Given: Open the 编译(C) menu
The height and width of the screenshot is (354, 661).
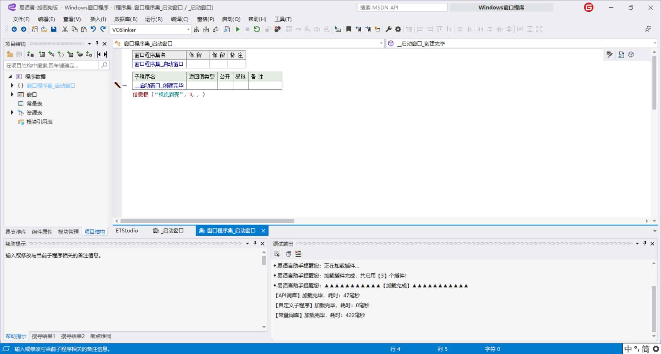Looking at the screenshot, I should (179, 19).
